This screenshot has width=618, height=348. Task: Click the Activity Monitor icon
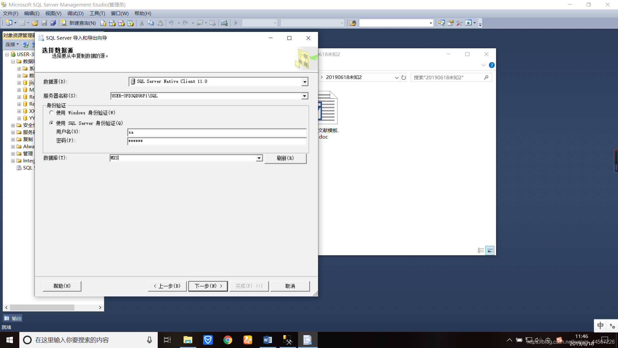224,23
